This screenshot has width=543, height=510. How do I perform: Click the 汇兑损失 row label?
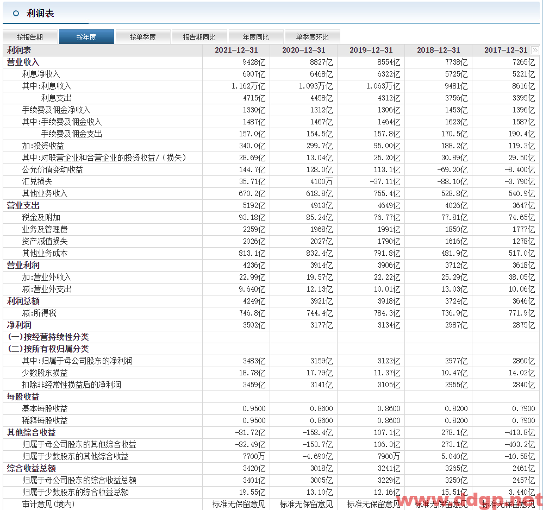pyautogui.click(x=37, y=181)
